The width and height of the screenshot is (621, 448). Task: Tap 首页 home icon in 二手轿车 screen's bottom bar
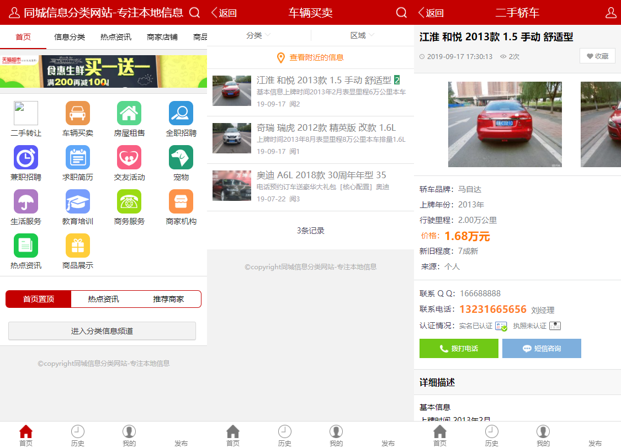440,431
